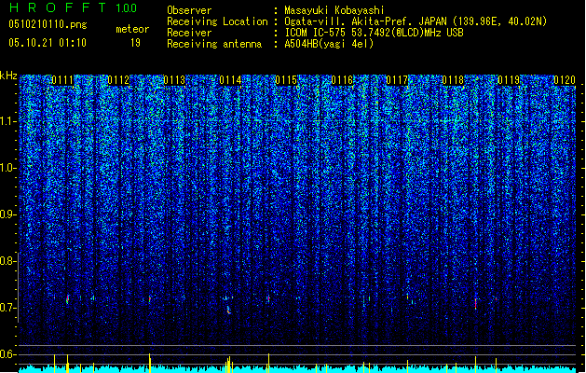The image size is (586, 373).
Task: Click the date stamp 05.10.21 01:10
Action: click(x=48, y=43)
